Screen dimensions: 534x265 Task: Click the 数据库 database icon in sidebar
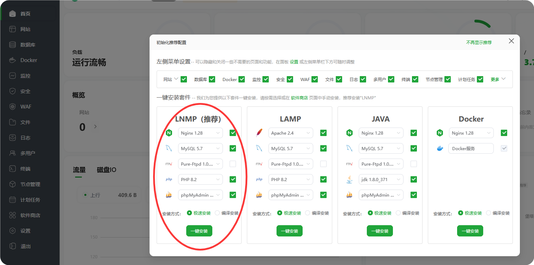point(13,45)
